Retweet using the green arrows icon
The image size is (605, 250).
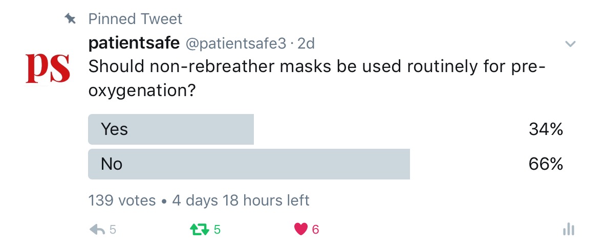tap(200, 230)
